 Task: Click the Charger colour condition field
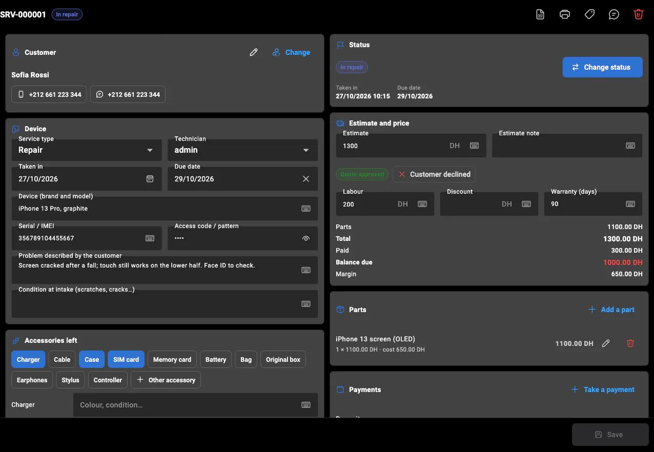[x=195, y=405]
